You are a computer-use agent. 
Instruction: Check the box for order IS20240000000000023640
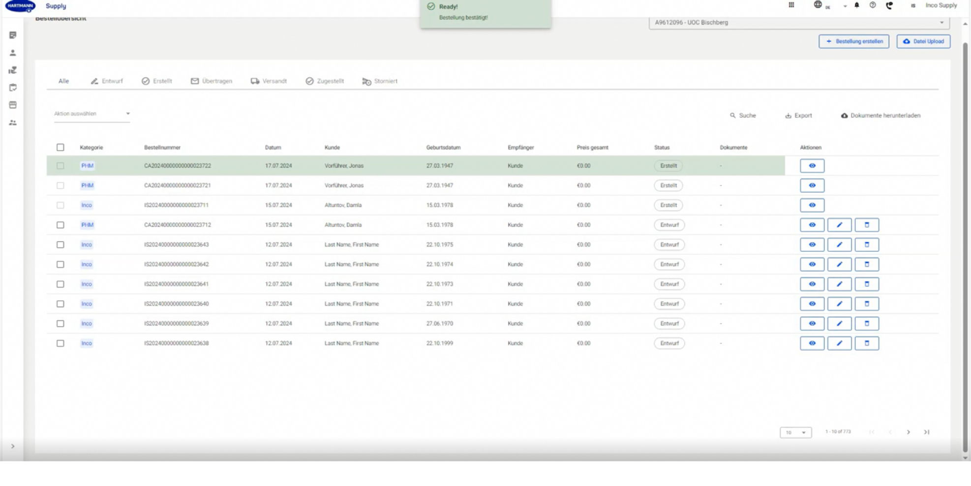pyautogui.click(x=60, y=304)
